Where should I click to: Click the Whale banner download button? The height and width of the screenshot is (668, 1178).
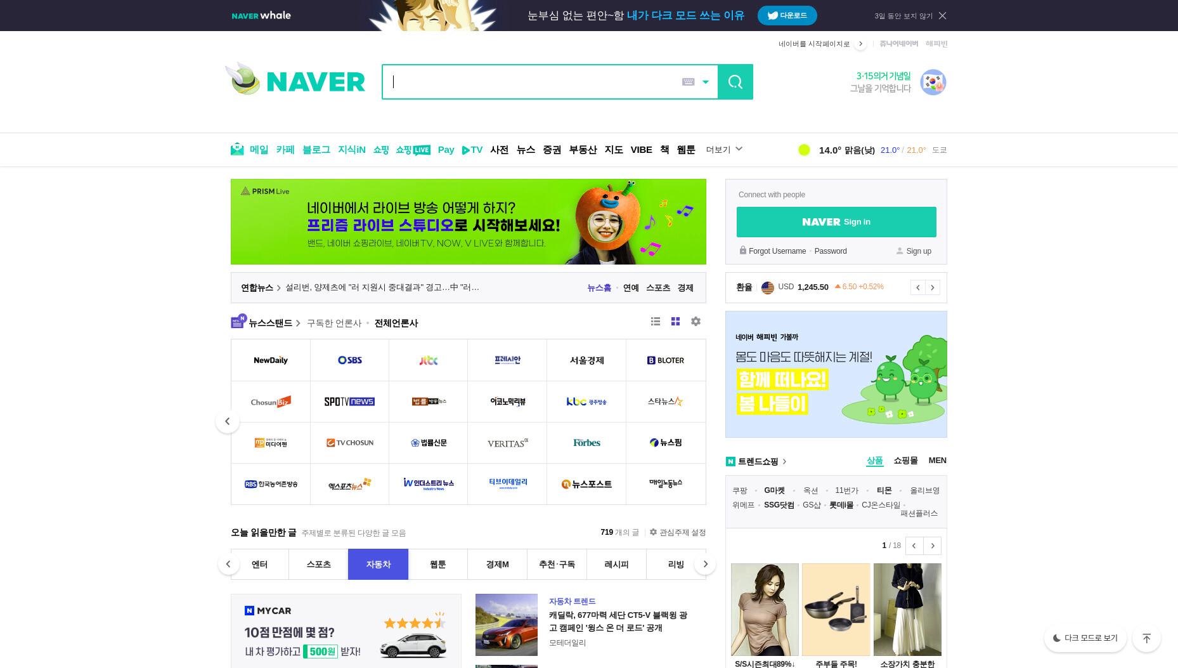(787, 16)
